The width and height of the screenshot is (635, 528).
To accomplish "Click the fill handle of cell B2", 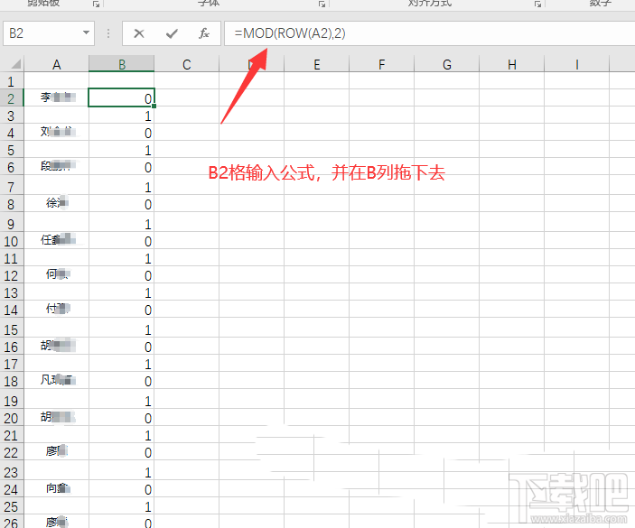I will [x=154, y=106].
